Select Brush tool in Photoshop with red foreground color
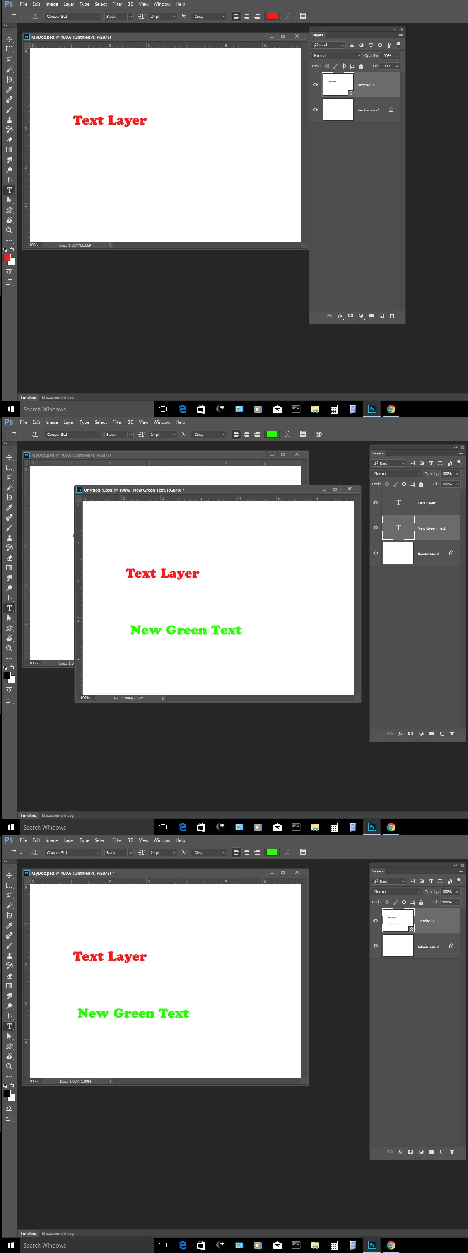Viewport: 468px width, 1253px height. pos(9,110)
